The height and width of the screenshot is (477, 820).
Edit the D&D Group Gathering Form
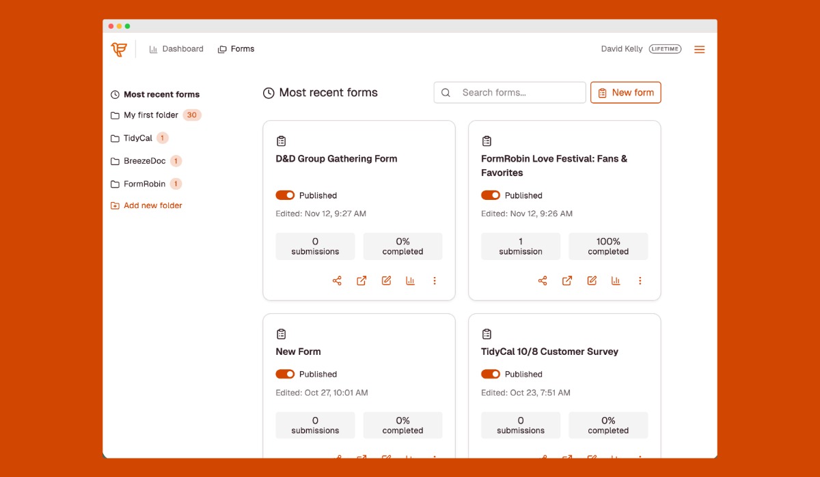point(386,280)
